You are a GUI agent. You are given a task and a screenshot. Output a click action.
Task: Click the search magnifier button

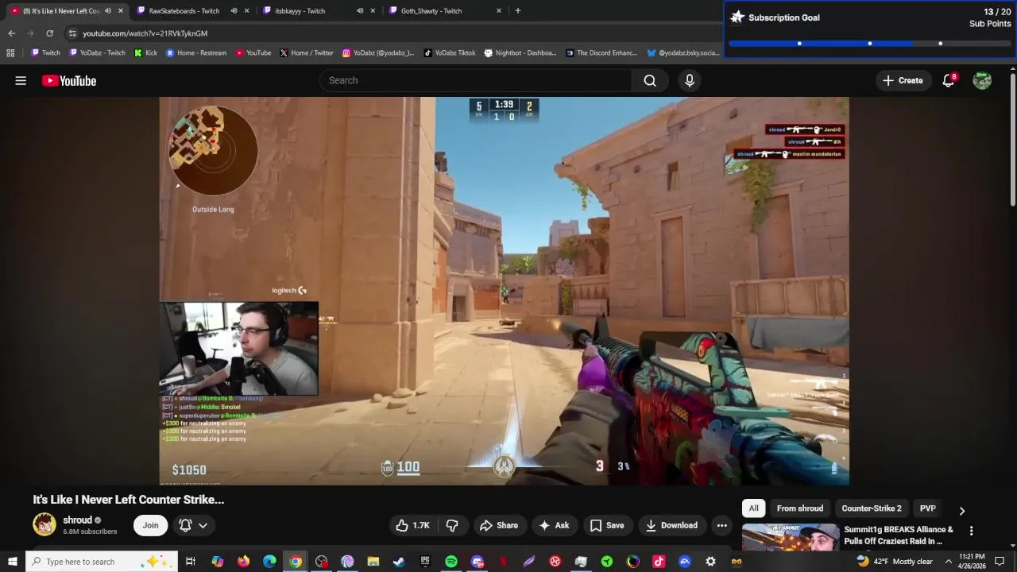[650, 80]
